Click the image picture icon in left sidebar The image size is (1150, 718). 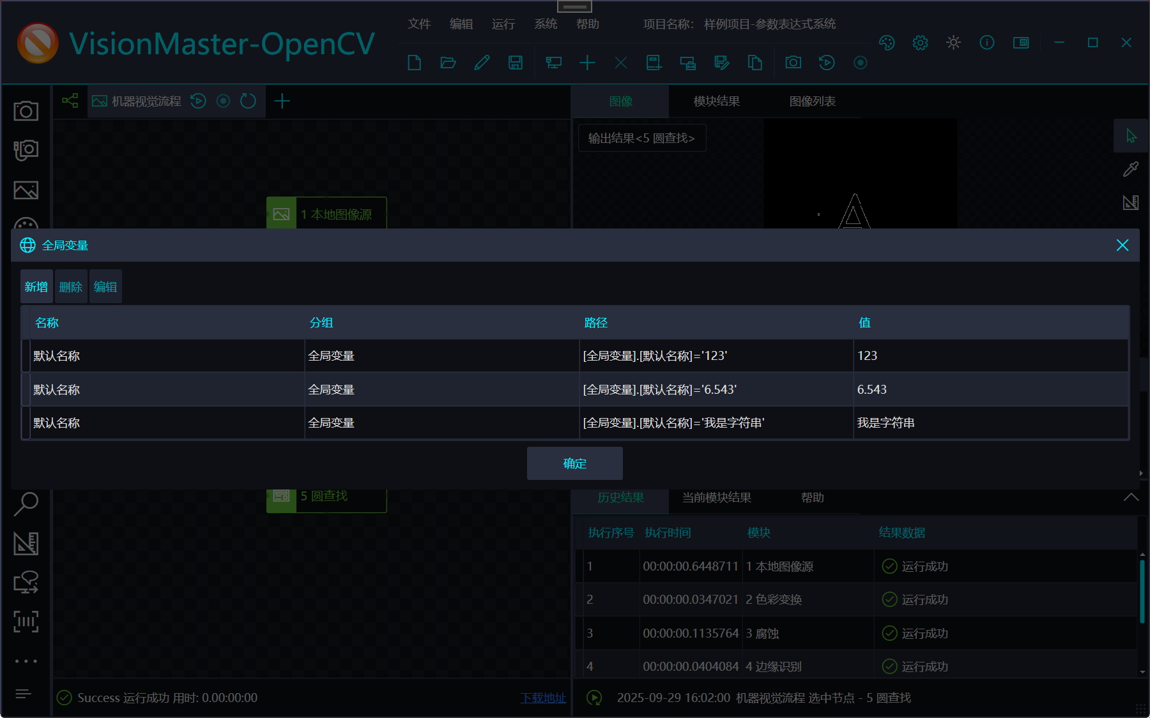(x=26, y=190)
